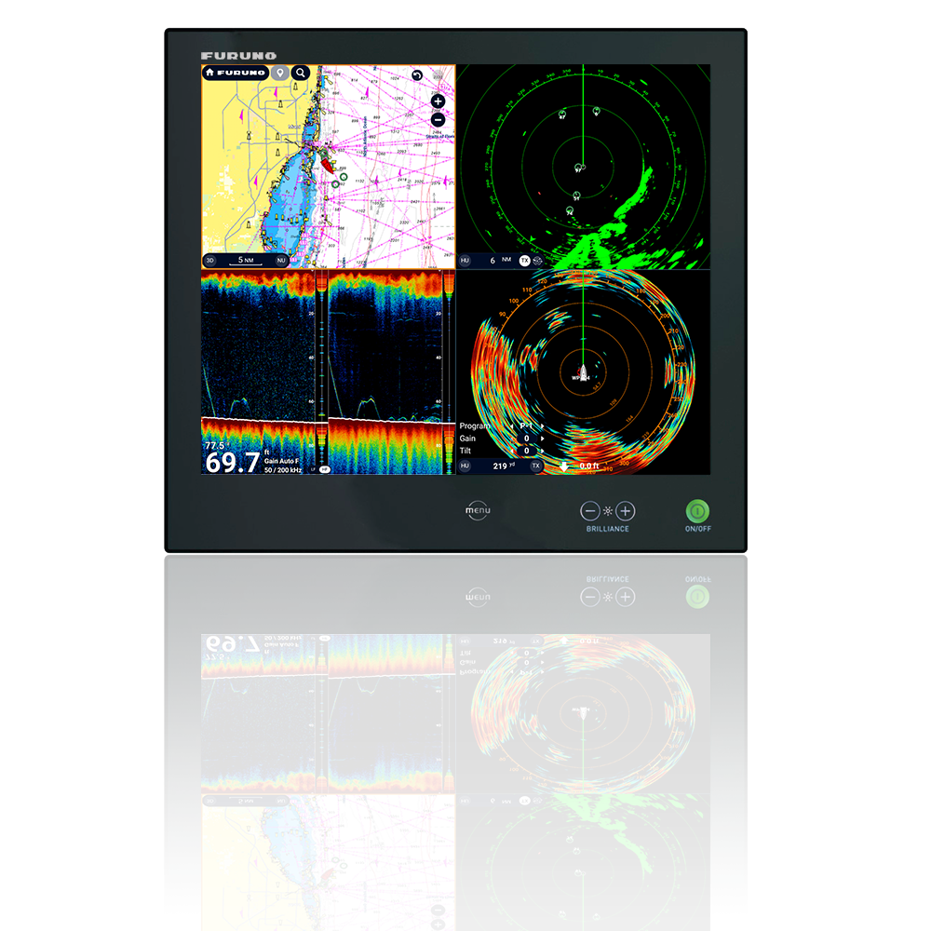The width and height of the screenshot is (931, 931).
Task: Decrease brilliance with the minus button
Action: click(589, 511)
